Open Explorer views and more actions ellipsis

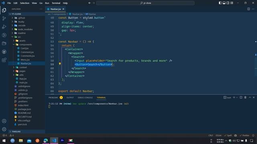[x=41, y=9]
